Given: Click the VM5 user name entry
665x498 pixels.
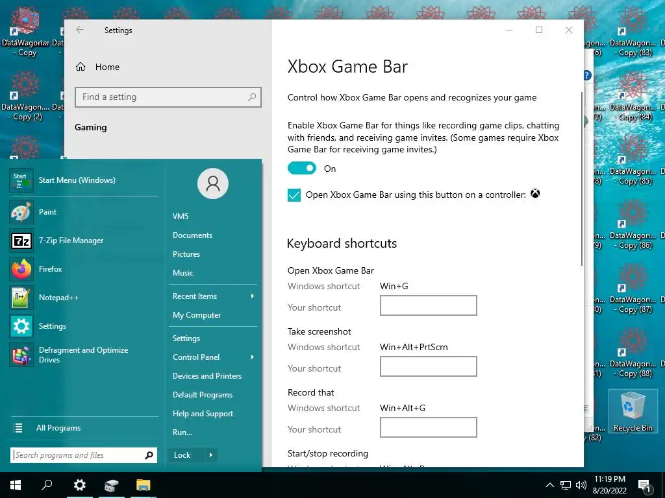Looking at the screenshot, I should [181, 217].
